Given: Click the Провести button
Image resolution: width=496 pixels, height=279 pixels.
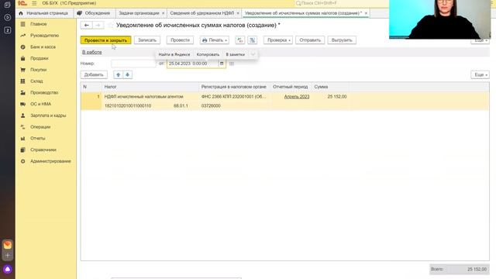Looking at the screenshot, I should (180, 40).
